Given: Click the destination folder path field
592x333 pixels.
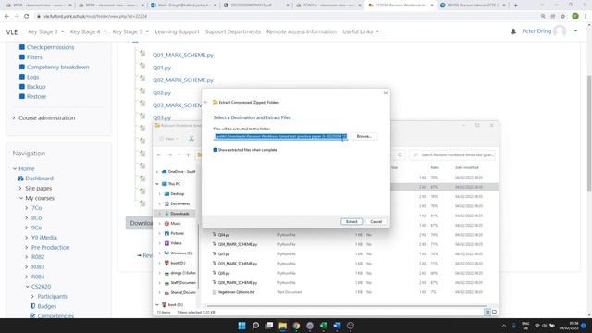Looking at the screenshot, I should 280,136.
